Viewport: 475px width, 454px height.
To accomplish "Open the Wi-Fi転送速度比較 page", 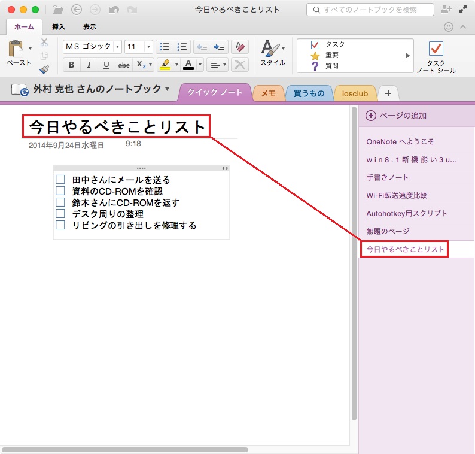I will click(x=397, y=195).
